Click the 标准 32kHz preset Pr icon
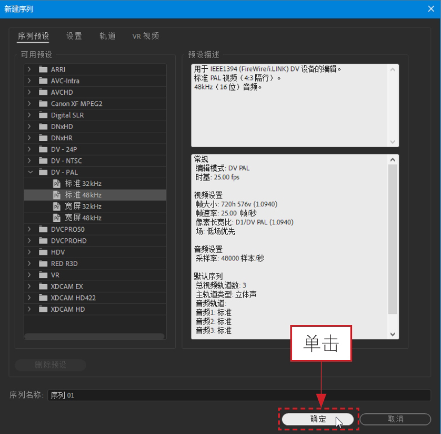The image size is (441, 434). 57,184
